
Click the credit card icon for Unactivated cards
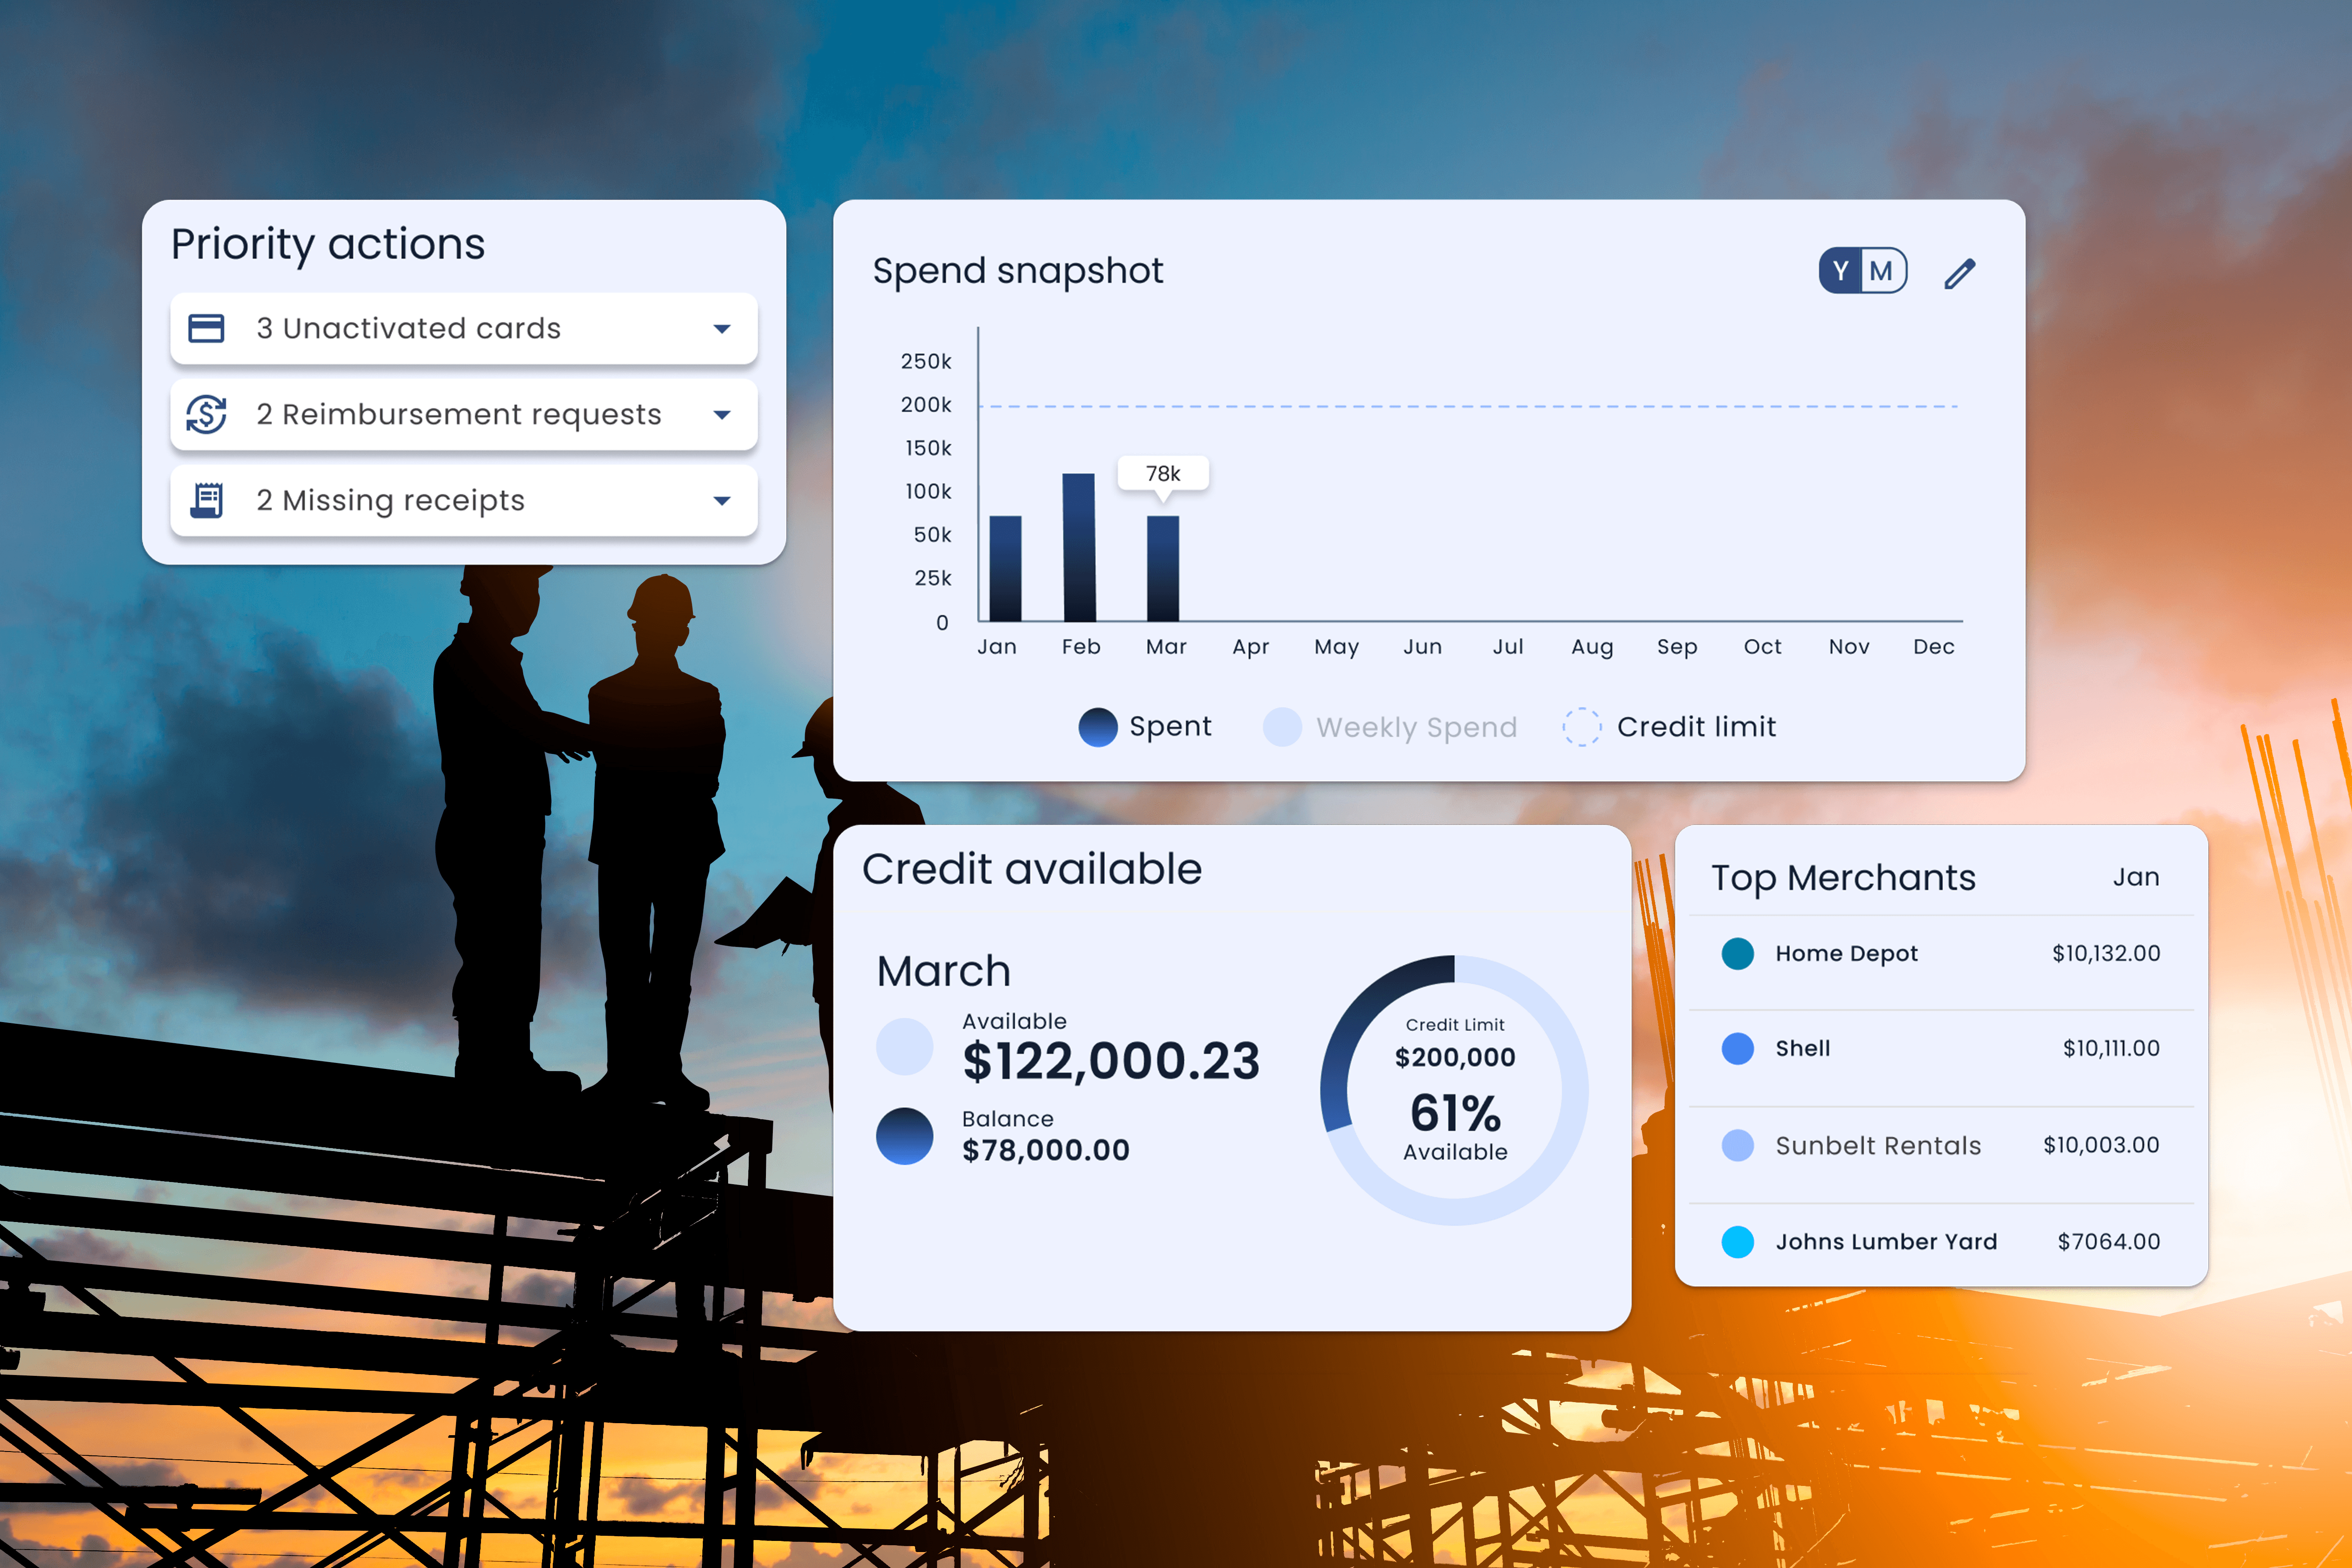point(206,328)
